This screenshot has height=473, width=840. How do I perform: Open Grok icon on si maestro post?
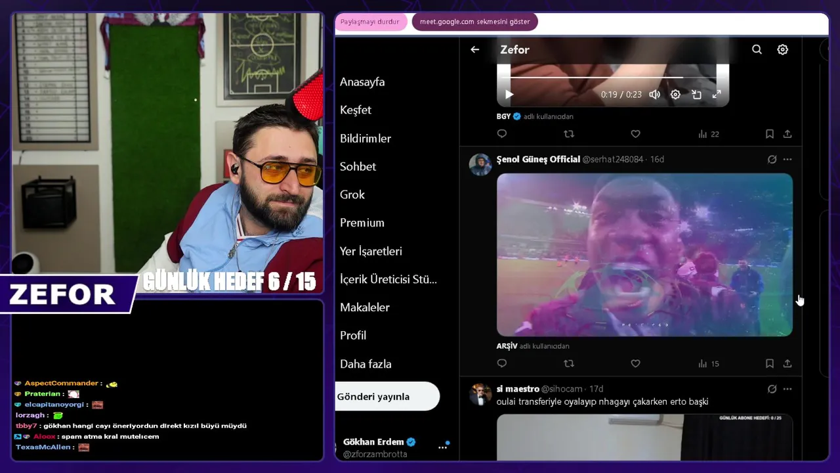click(772, 389)
